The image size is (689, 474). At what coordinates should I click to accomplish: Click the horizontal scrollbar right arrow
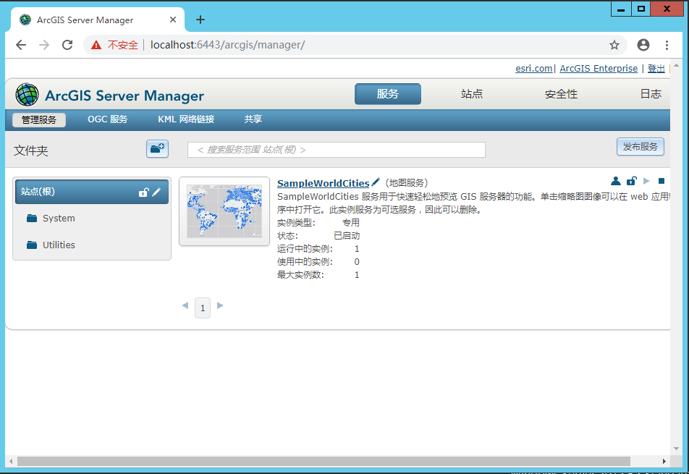pyautogui.click(x=664, y=461)
